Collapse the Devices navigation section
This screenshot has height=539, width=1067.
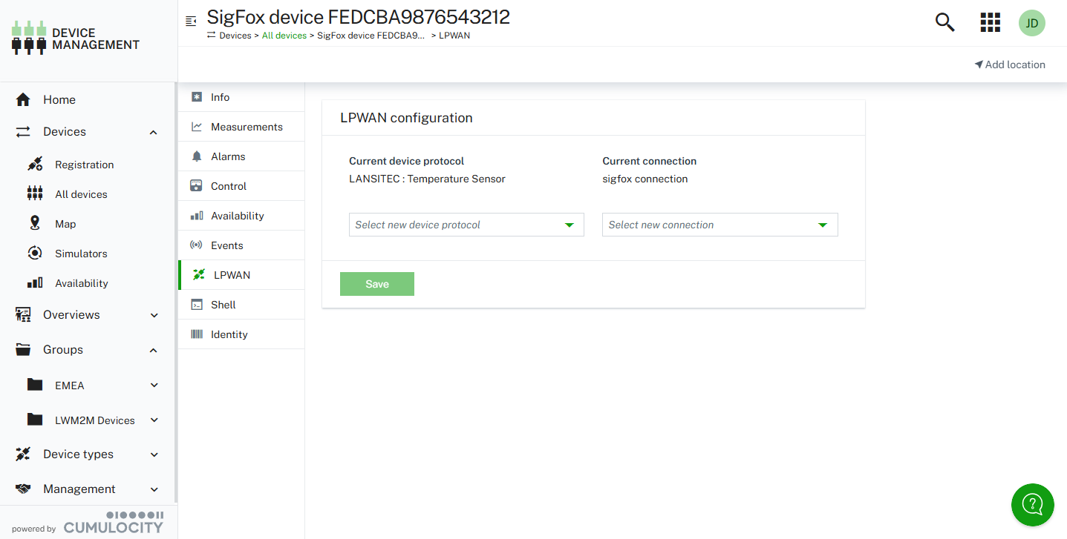click(x=154, y=132)
